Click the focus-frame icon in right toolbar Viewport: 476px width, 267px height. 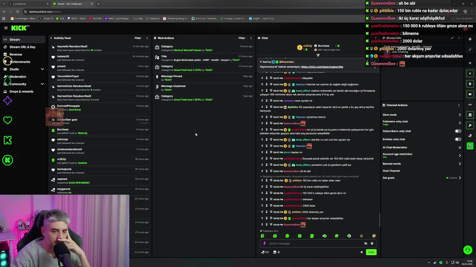(x=470, y=63)
